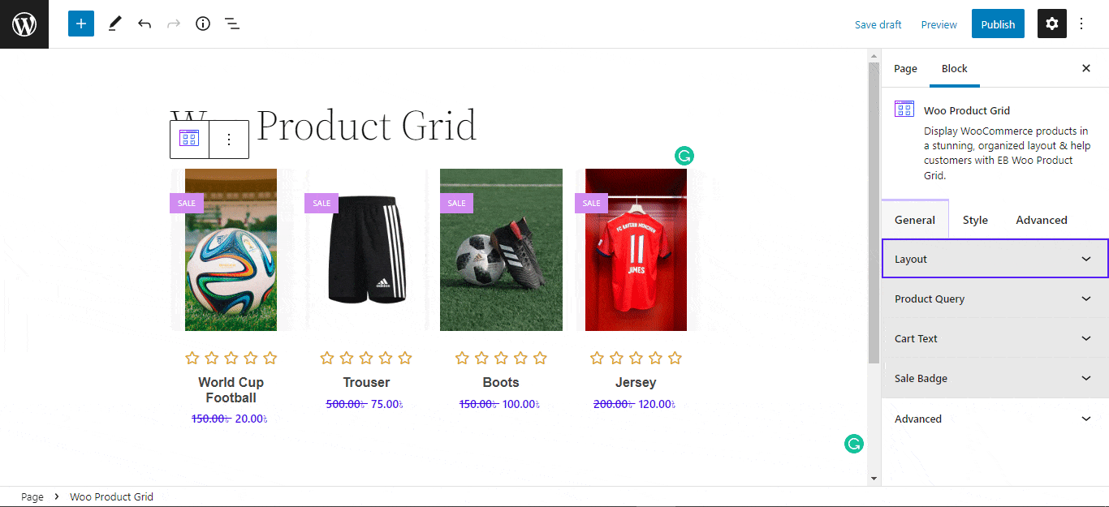Expand the Product Query section

995,299
